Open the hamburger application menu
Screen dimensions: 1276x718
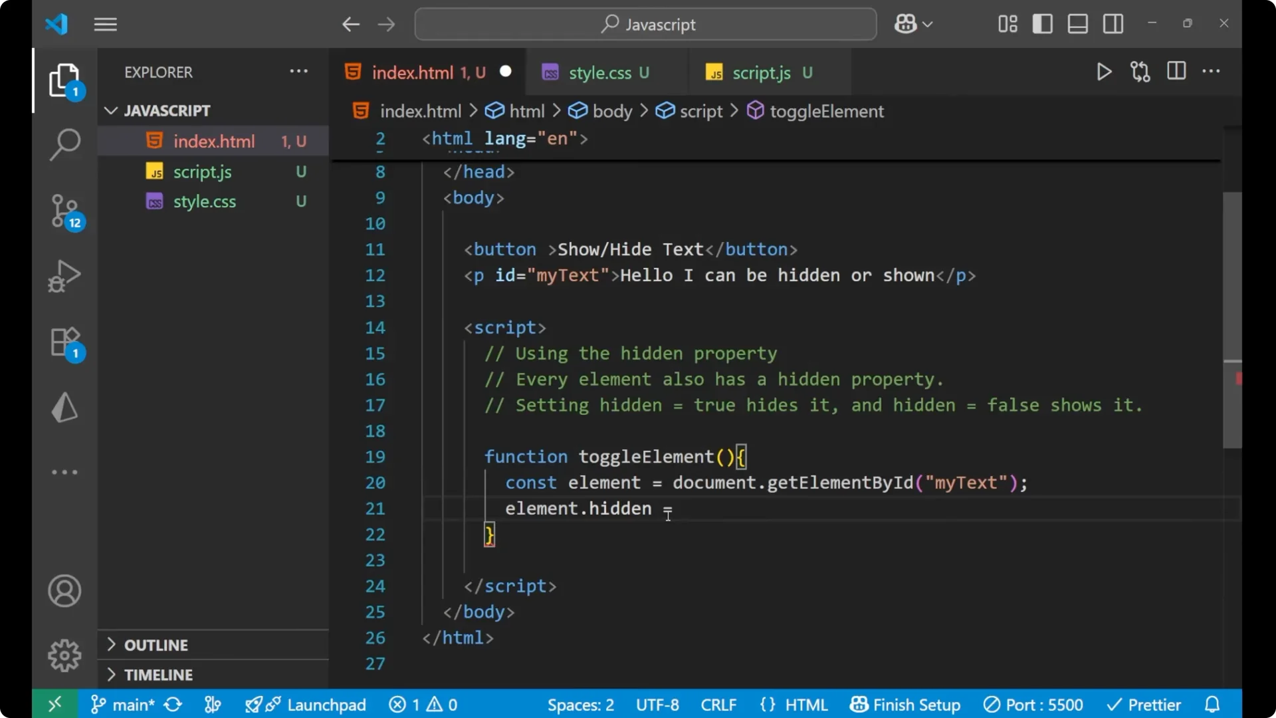[x=105, y=24]
